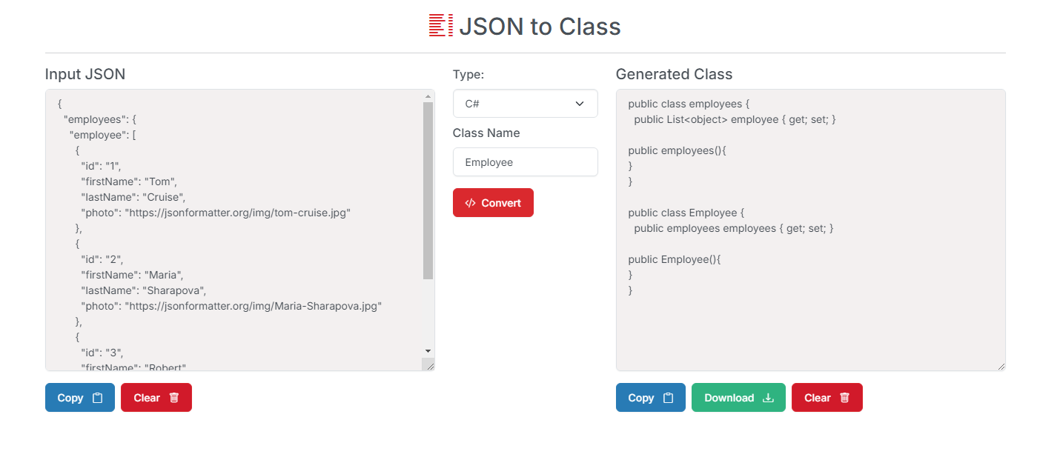Click the Generated Class resize handle
Image resolution: width=1040 pixels, height=460 pixels.
1001,366
